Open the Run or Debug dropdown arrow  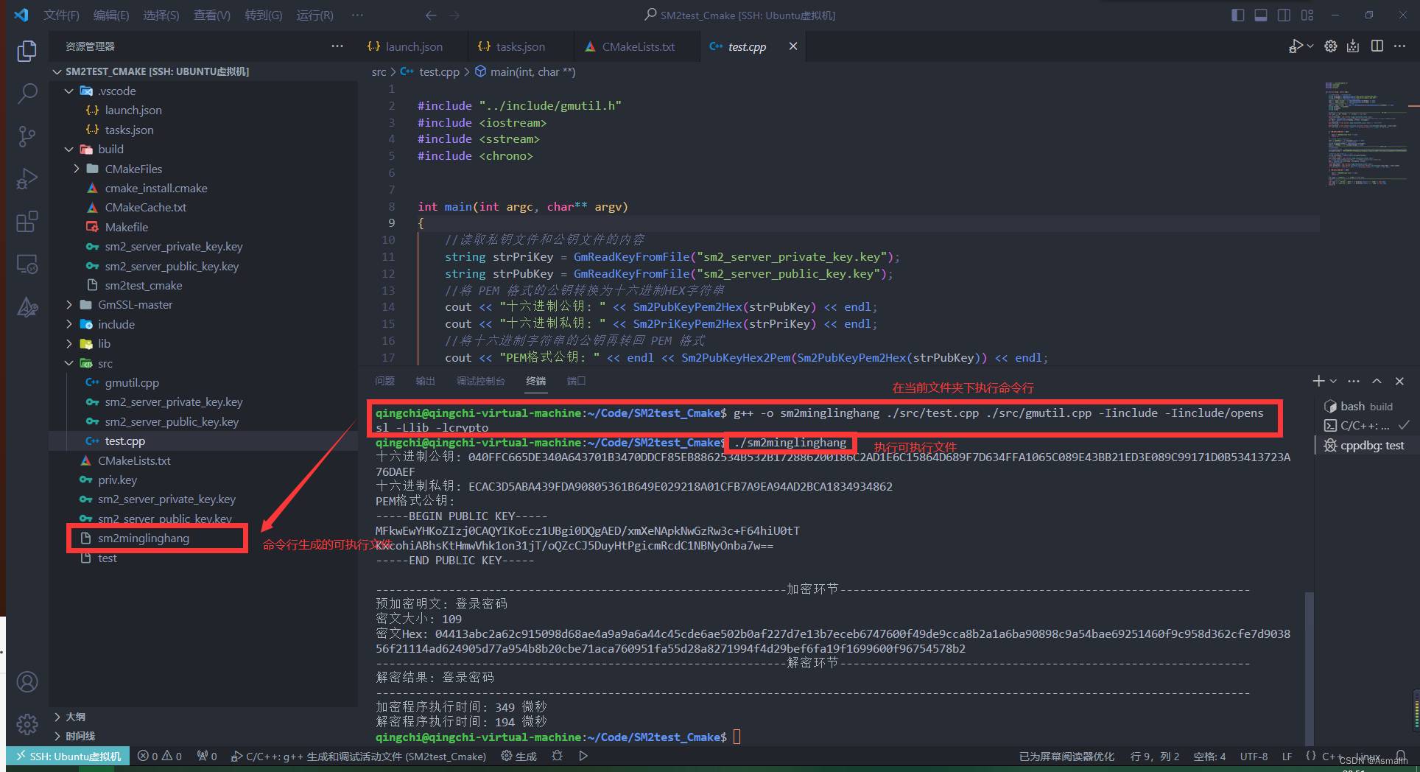click(x=1310, y=46)
